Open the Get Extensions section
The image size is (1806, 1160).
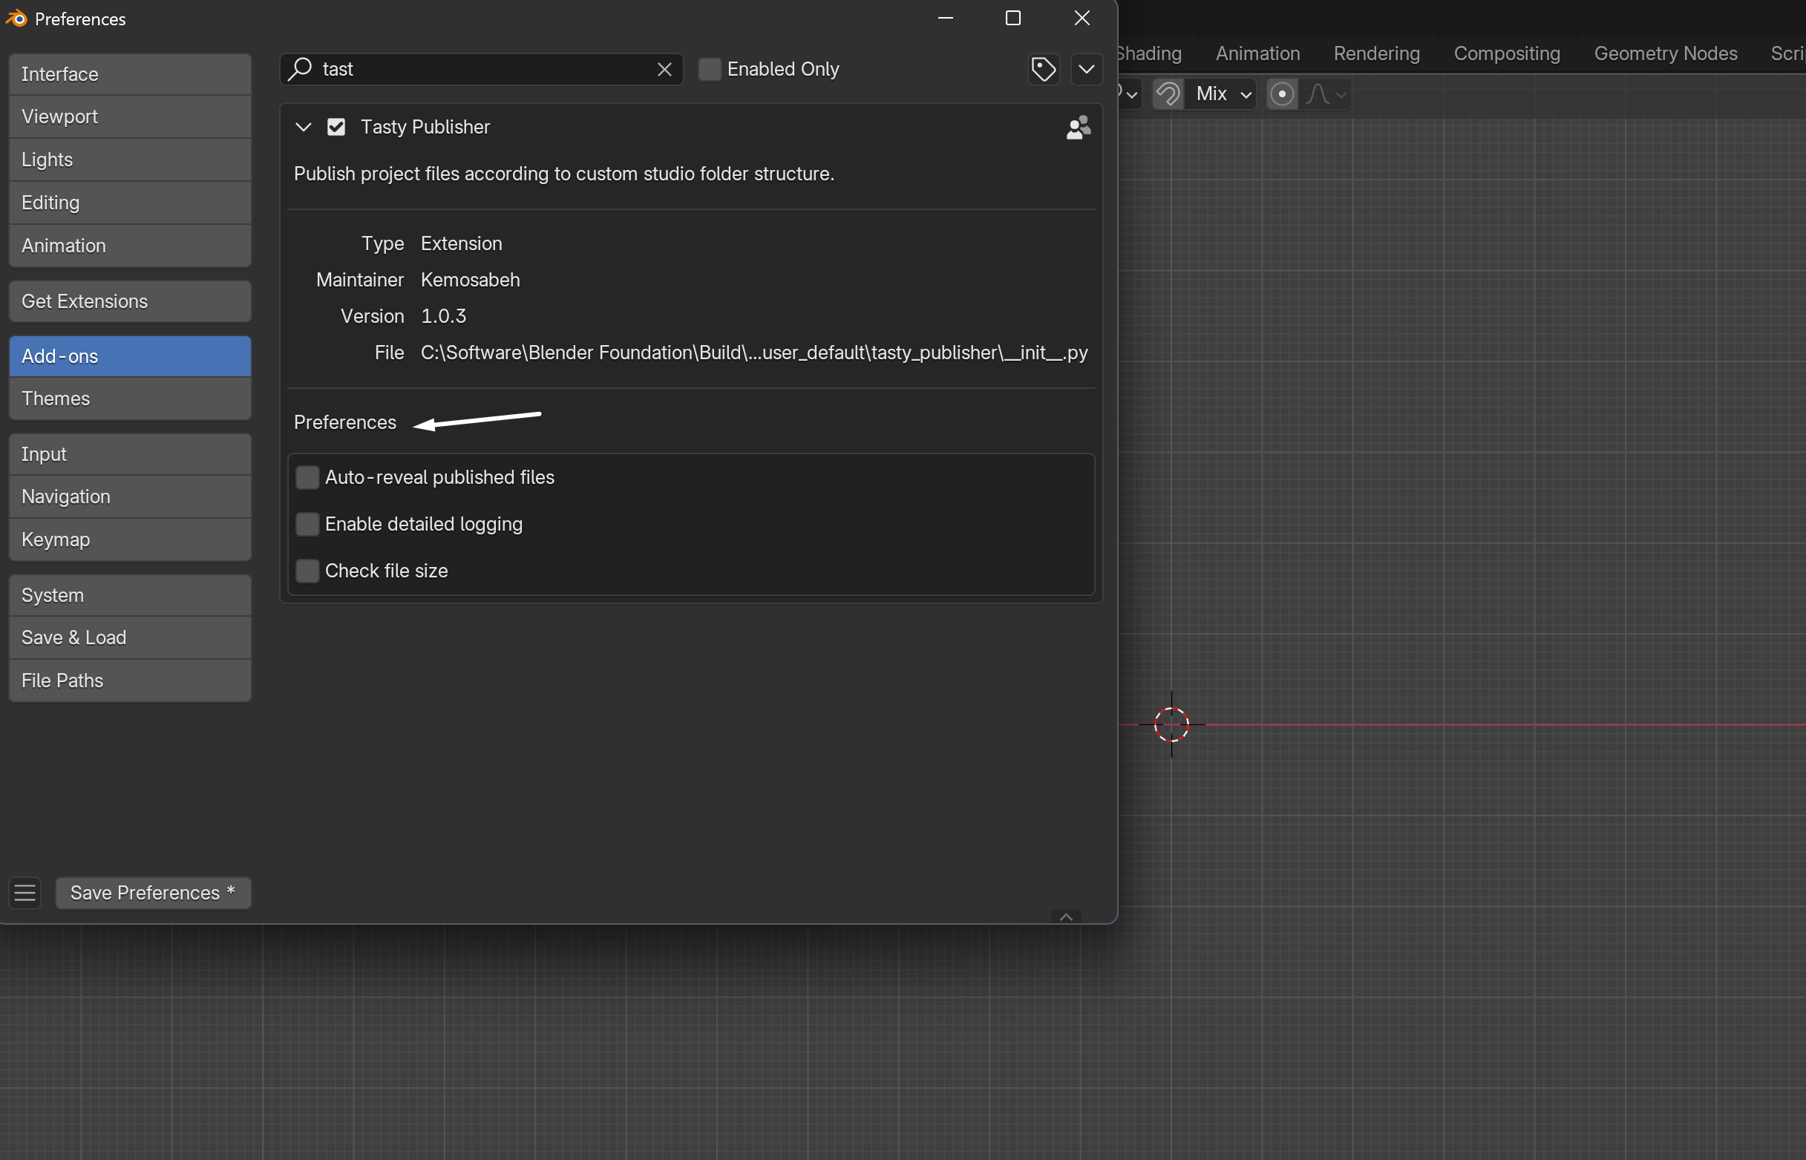(x=130, y=301)
